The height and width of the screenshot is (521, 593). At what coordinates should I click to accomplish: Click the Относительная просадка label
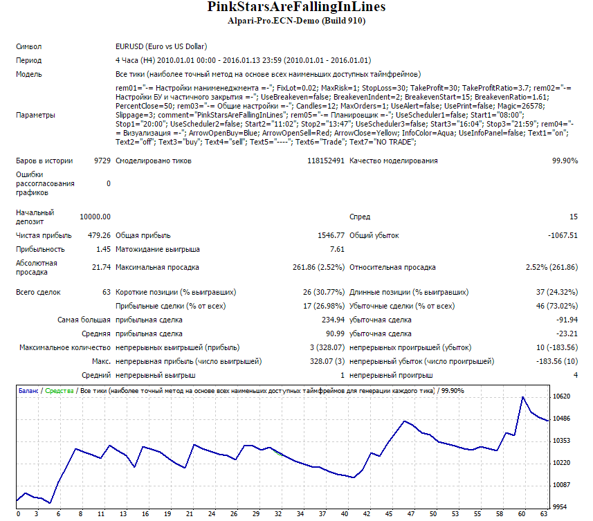pos(392,267)
